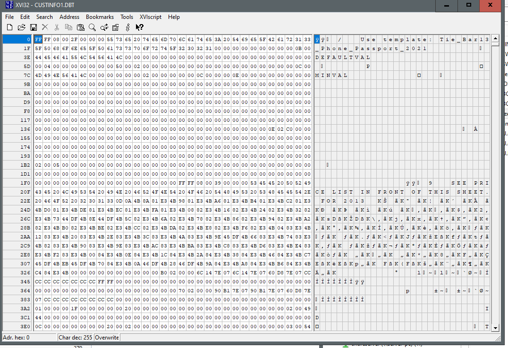Viewport: 508px width, 348px height.
Task: Open the XVIscript menu
Action: point(151,17)
